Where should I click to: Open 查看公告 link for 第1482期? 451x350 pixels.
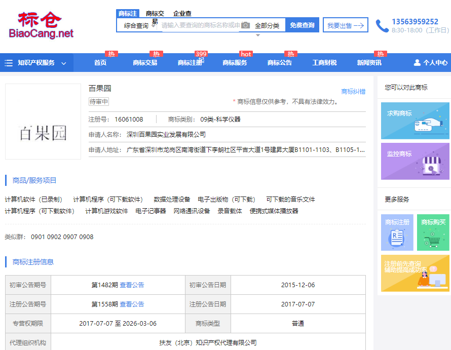[132, 285]
